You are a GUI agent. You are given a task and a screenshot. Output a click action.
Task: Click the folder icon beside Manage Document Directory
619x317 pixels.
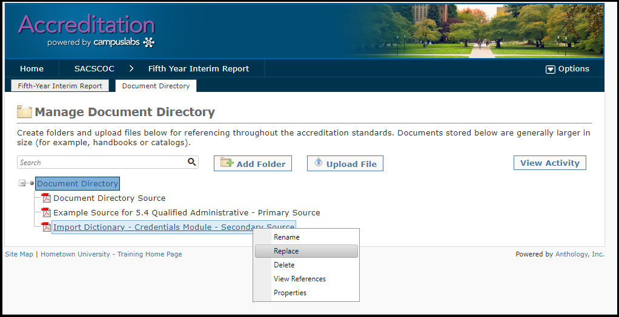(x=24, y=112)
